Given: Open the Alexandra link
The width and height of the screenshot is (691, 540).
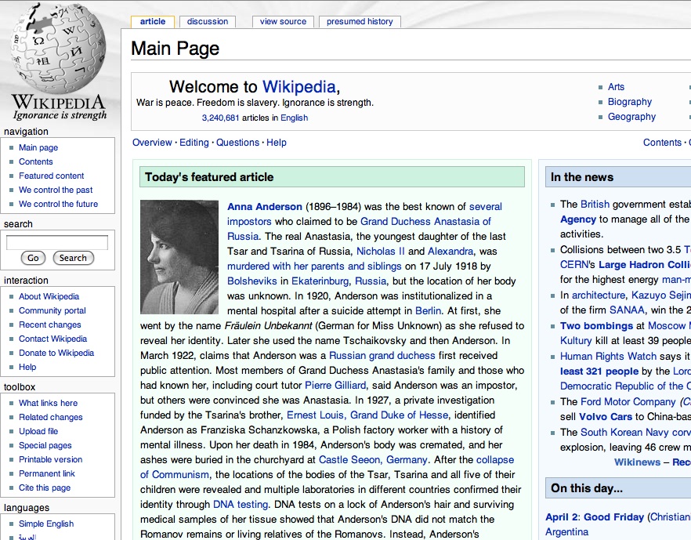Looking at the screenshot, I should coord(450,252).
